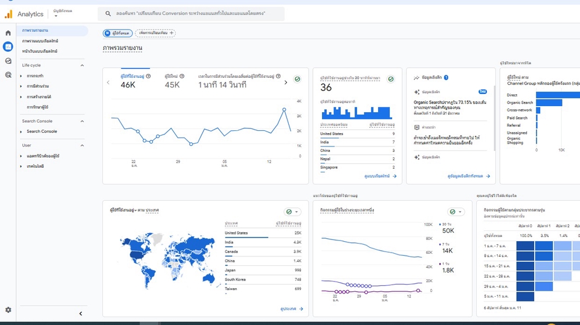Collapse the reports navigation panel
The height and width of the screenshot is (325, 580).
click(80, 314)
